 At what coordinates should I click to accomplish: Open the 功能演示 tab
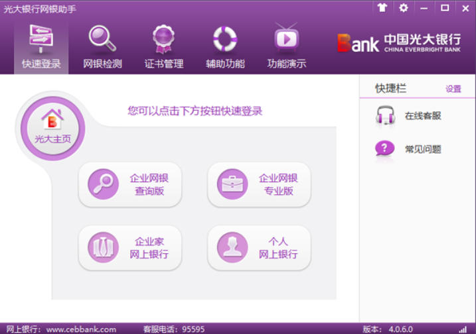(x=287, y=48)
